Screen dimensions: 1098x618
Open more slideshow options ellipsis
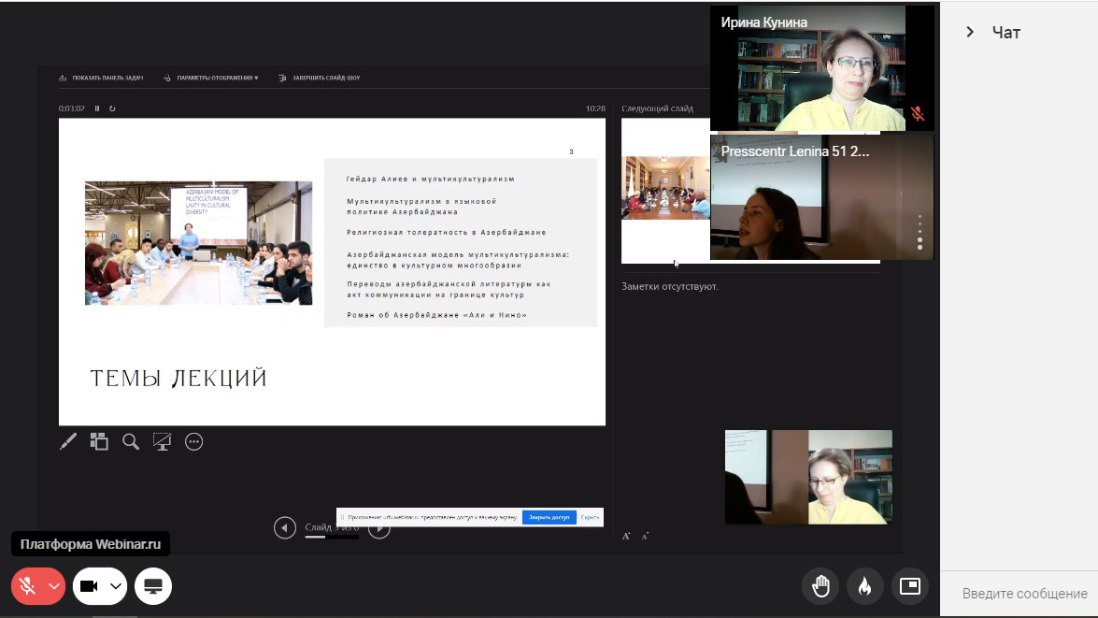pos(194,441)
